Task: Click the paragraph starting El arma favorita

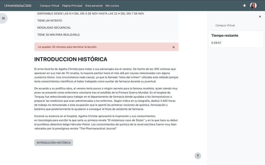Action: (106, 75)
